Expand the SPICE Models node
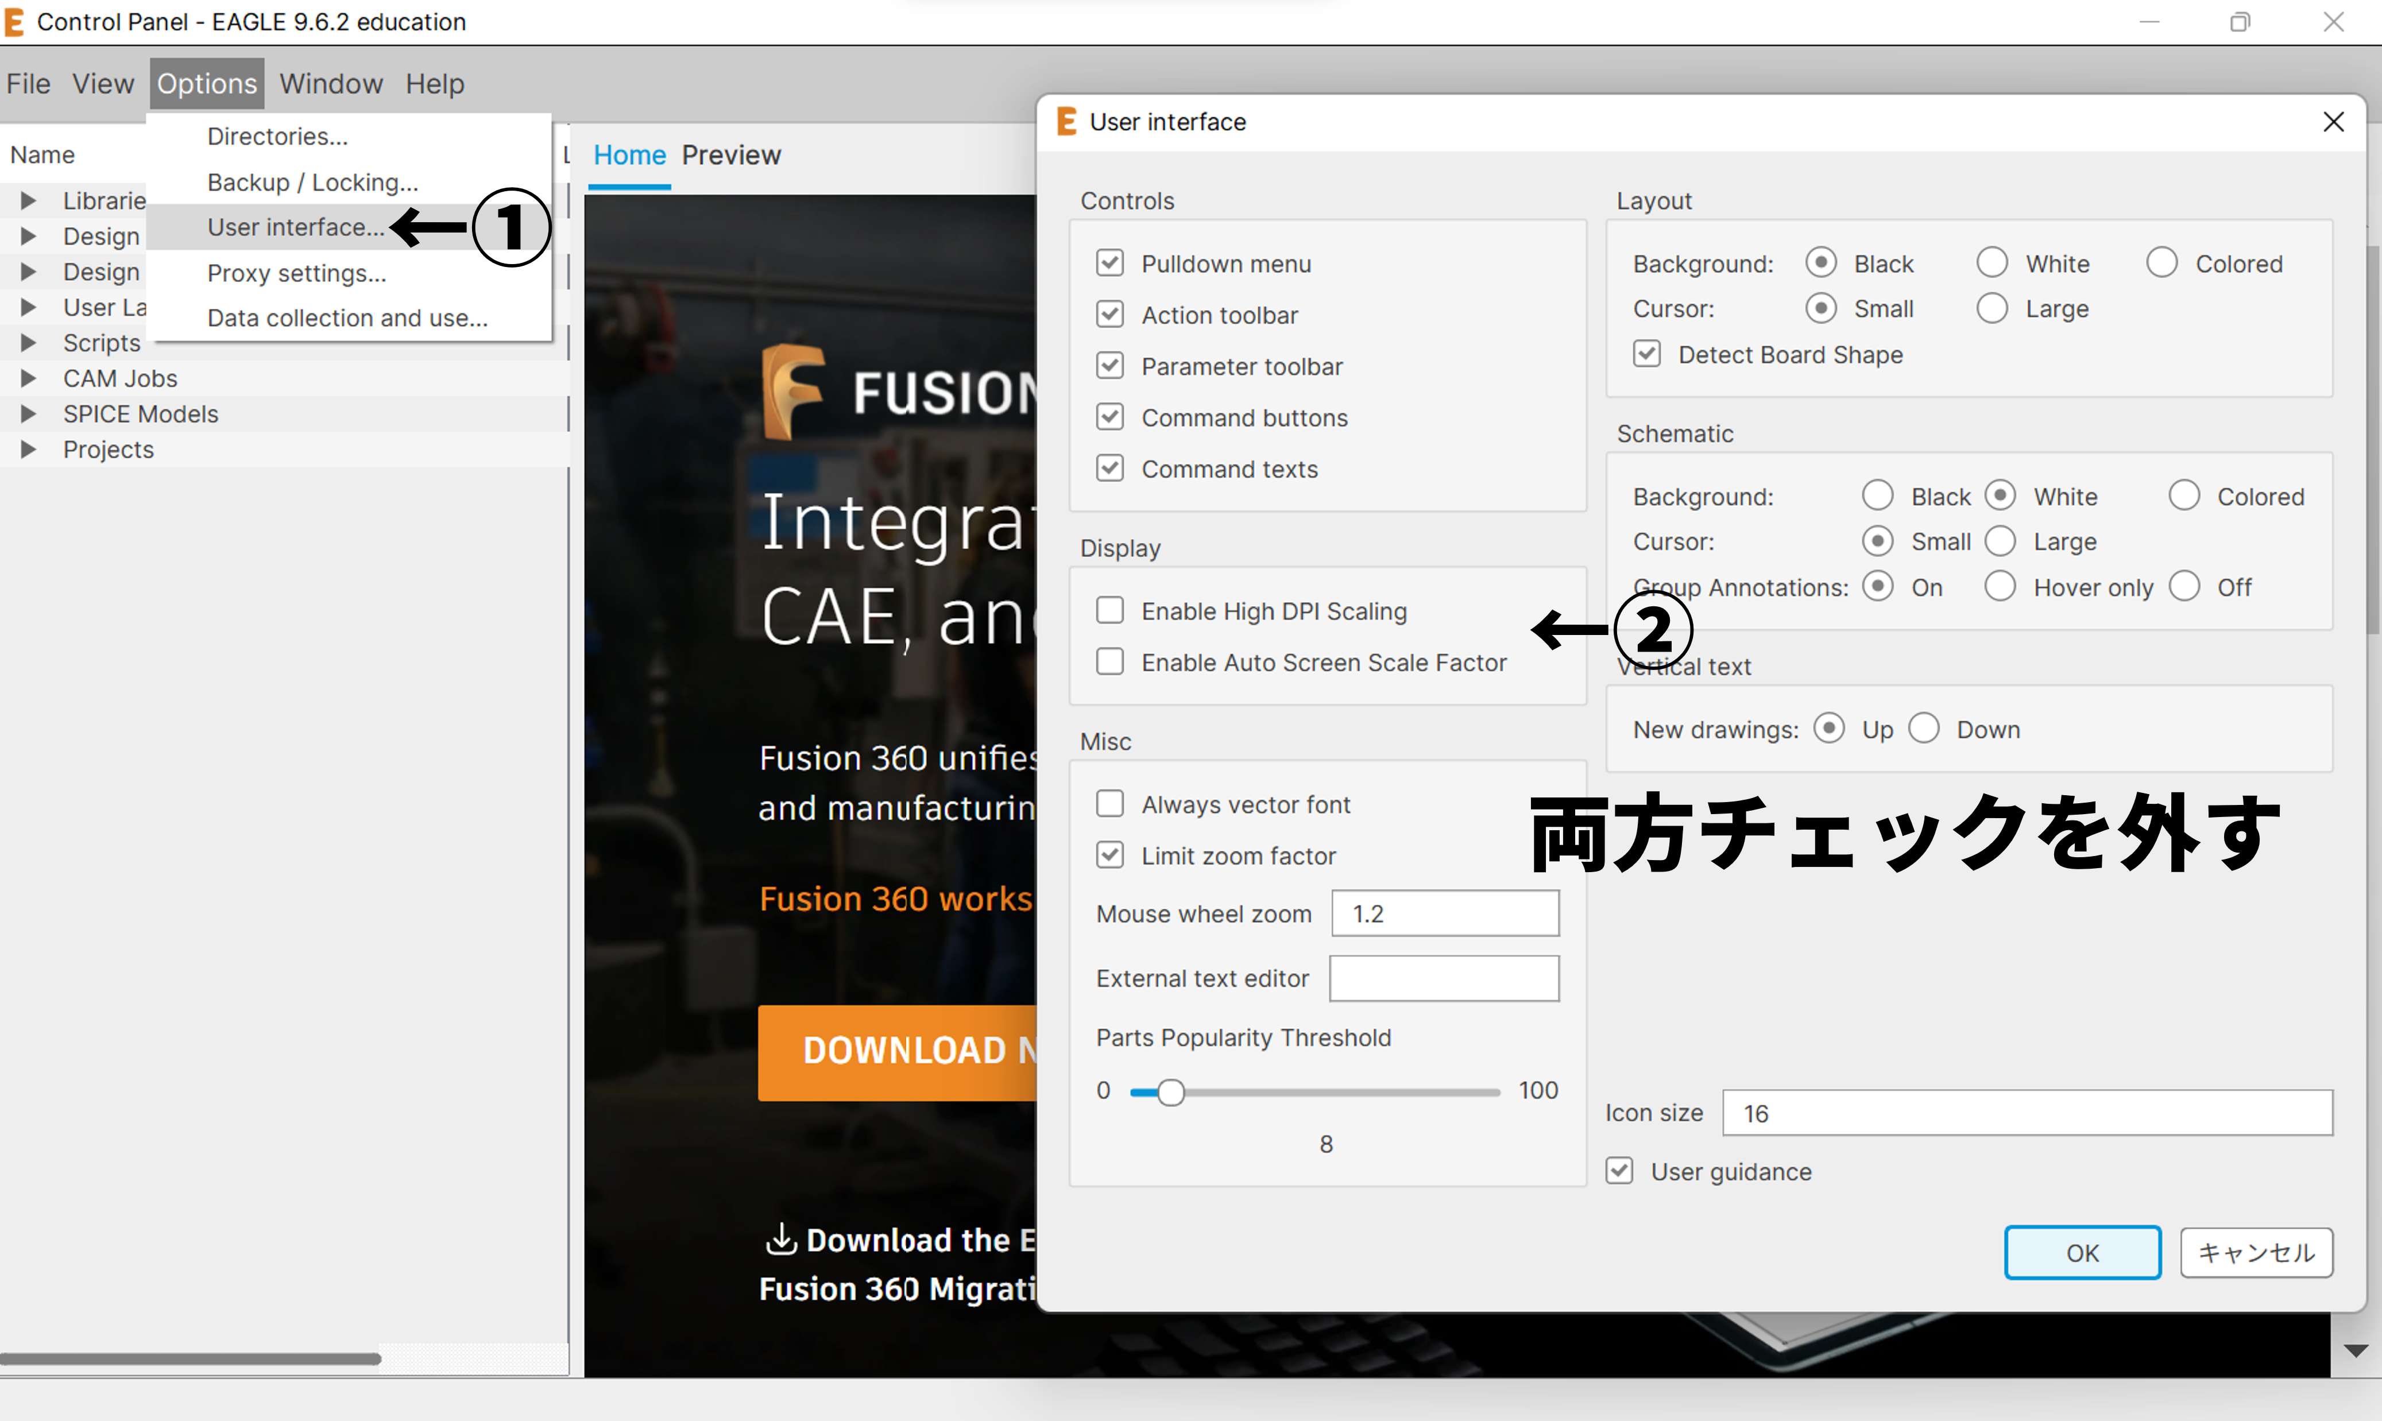This screenshot has height=1421, width=2382. pos(28,413)
